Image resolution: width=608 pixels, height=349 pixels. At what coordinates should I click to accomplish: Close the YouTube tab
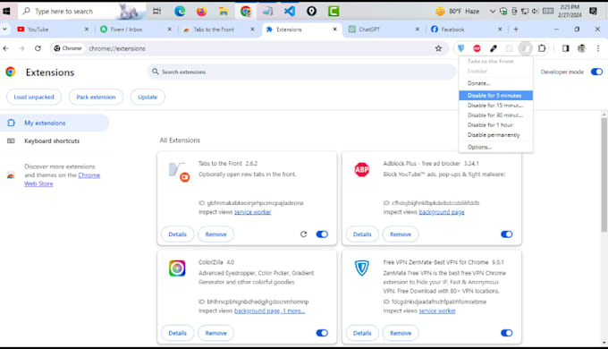[x=87, y=30]
